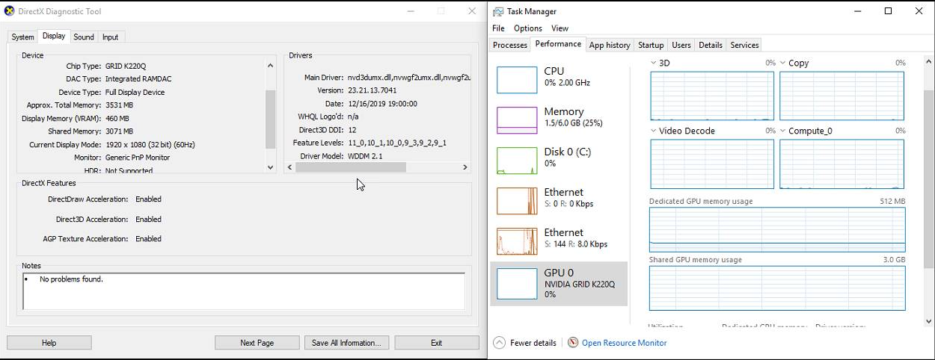Click the Next Page button
Viewport: 935px width, 360px height.
[257, 343]
